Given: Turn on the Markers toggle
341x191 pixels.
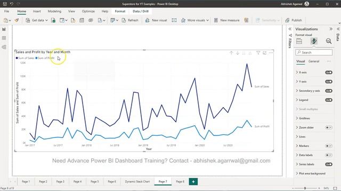Looking at the screenshot, I should click(329, 146).
